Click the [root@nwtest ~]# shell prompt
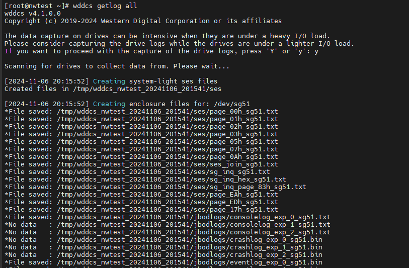This screenshot has height=268, width=409. point(34,6)
